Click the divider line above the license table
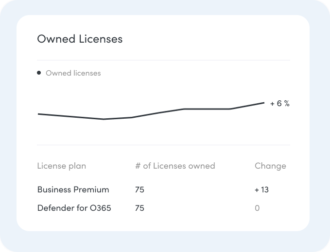 coord(163,145)
